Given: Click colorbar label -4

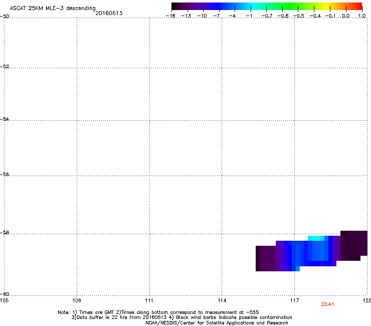Looking at the screenshot, I should pos(233,16).
